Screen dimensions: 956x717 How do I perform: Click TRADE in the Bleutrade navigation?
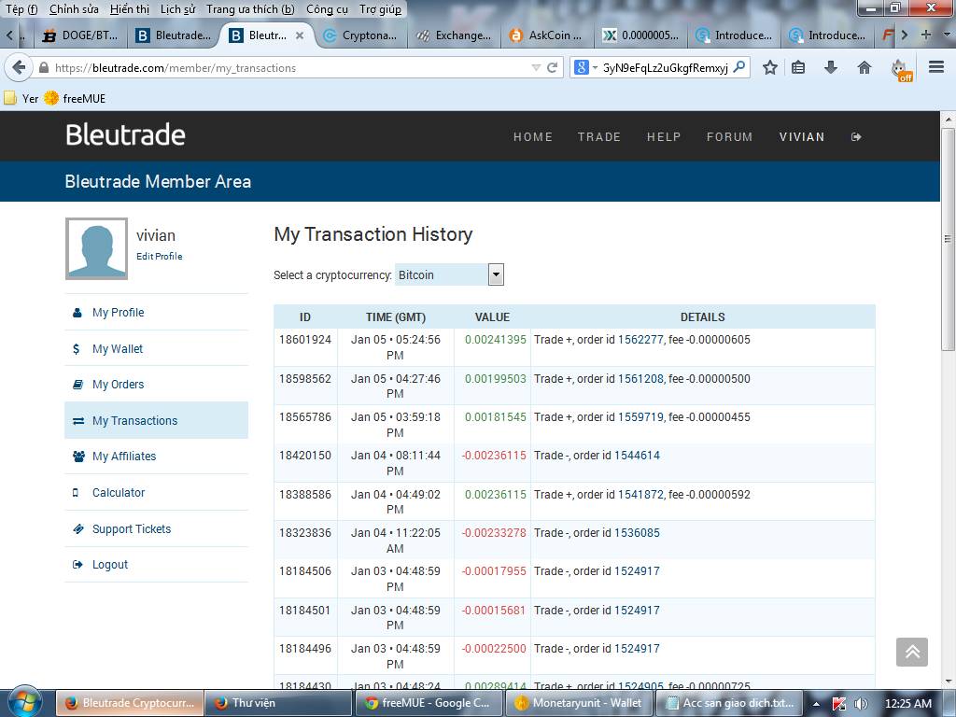[599, 137]
